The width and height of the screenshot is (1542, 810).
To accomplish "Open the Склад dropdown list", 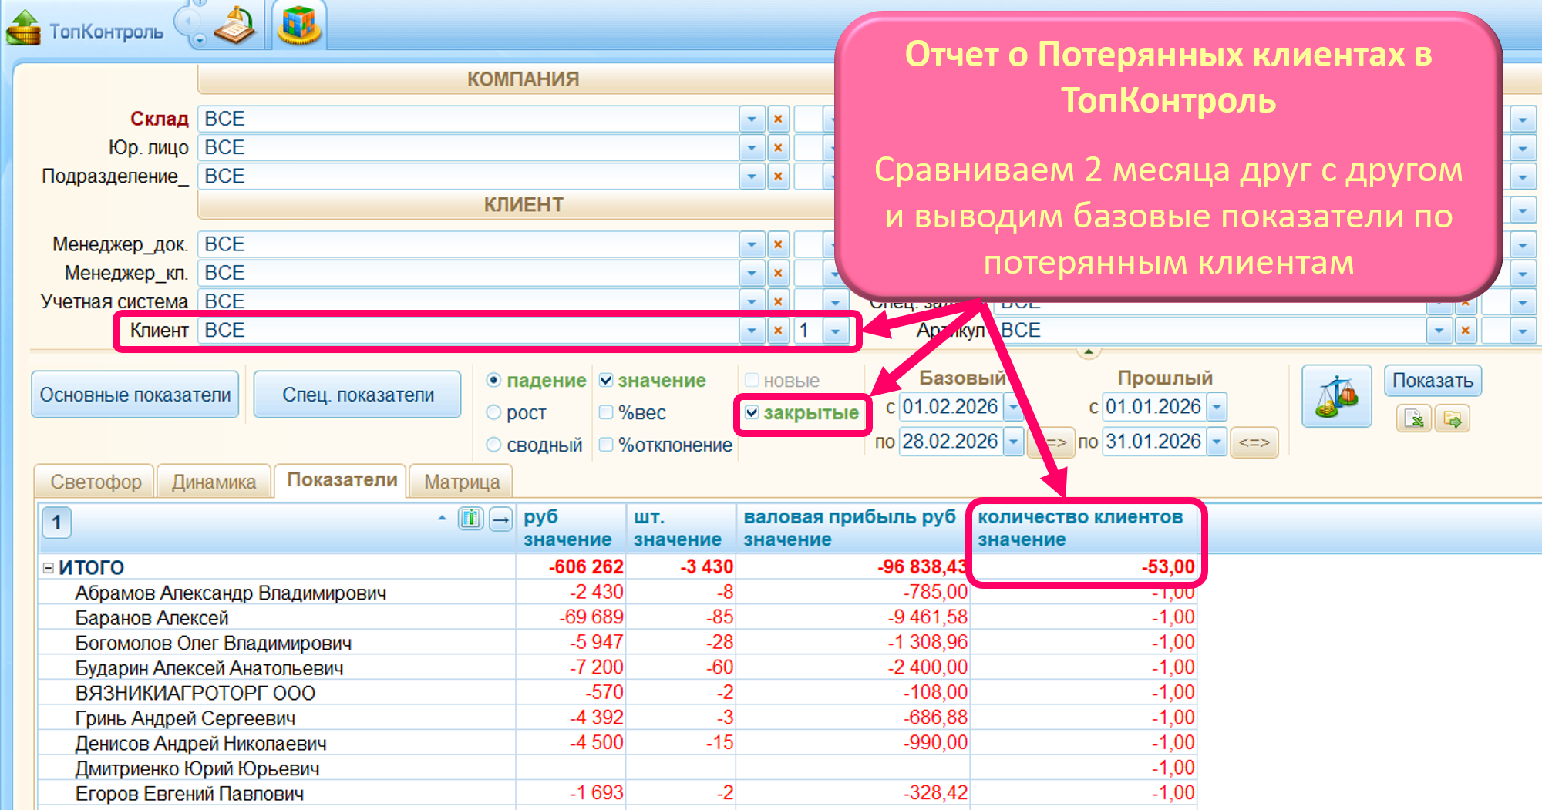I will coord(752,119).
